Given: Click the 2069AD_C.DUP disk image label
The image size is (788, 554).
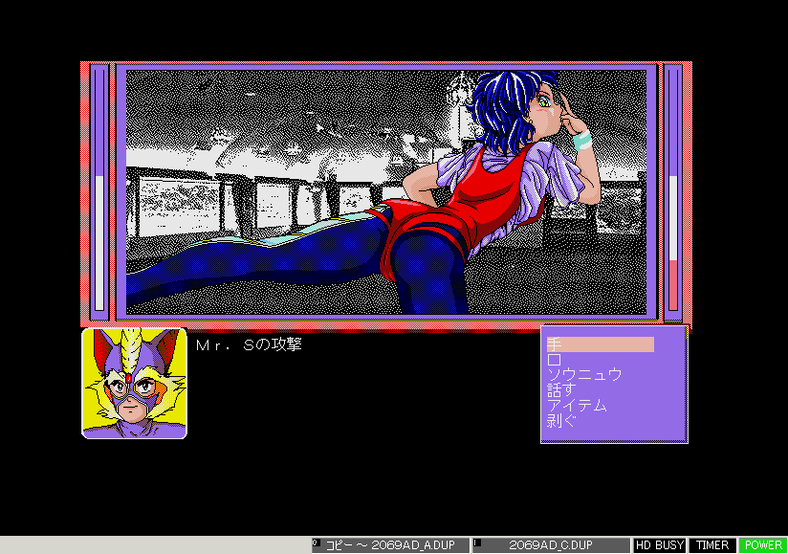Looking at the screenshot, I should (x=549, y=545).
